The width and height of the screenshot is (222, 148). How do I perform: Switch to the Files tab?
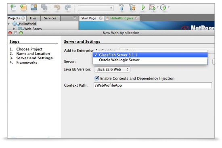33,18
